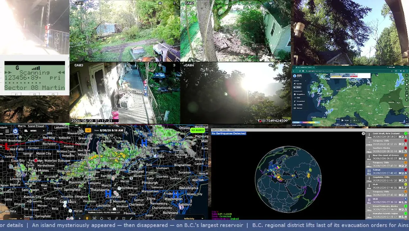Click the Zoom Earth logo
The height and width of the screenshot is (231, 409).
[x=297, y=76]
